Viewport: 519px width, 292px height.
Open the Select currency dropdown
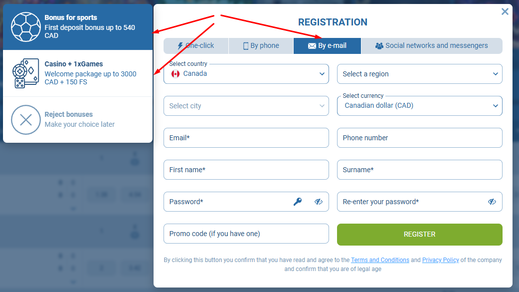[419, 106]
